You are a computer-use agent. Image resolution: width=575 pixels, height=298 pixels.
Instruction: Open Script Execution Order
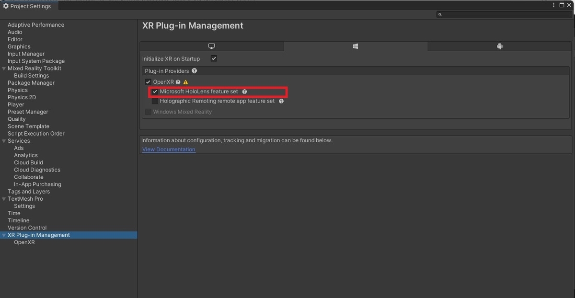(x=36, y=134)
